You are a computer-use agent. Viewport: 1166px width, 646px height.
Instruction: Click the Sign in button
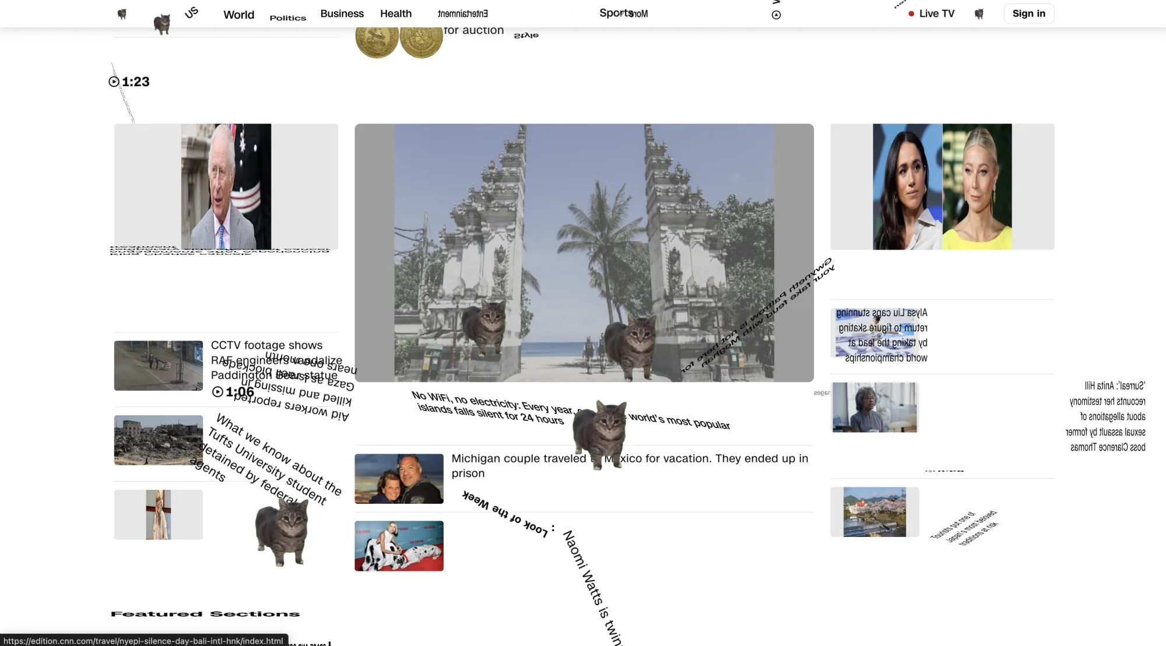tap(1029, 13)
